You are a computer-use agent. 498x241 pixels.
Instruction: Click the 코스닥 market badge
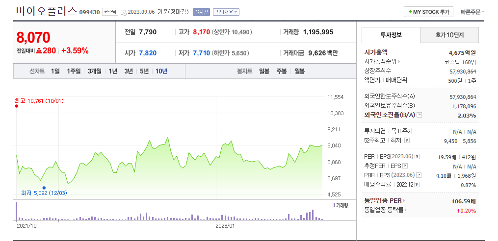110,12
